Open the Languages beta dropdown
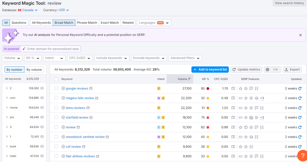307x162 pixels. tap(154, 23)
